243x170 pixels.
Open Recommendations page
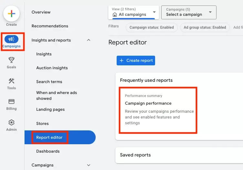[50, 26]
